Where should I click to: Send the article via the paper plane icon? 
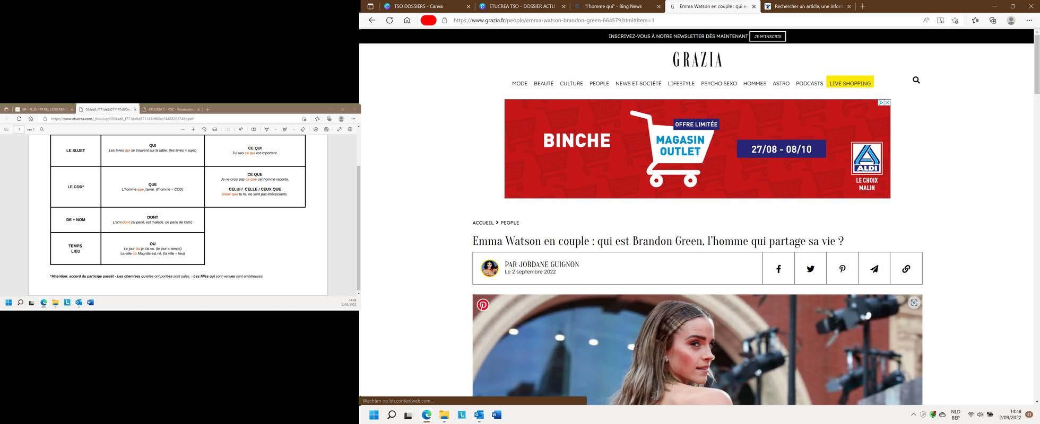(874, 269)
